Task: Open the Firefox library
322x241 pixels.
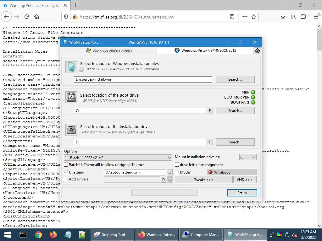Action: click(x=293, y=17)
